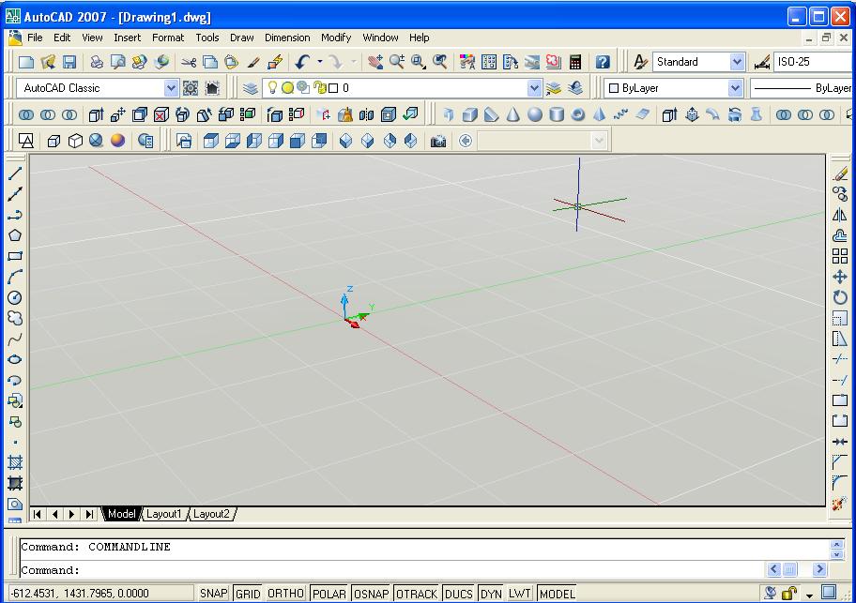Image resolution: width=856 pixels, height=603 pixels.
Task: Toggle SNAP mode in status bar
Action: [213, 594]
